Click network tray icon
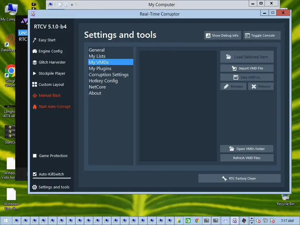300x225 pixels. pyautogui.click(x=265, y=221)
